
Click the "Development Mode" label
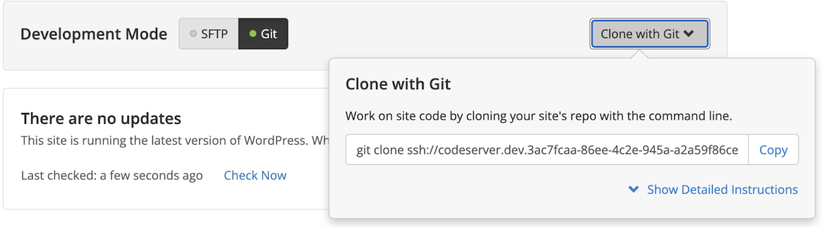[x=94, y=34]
